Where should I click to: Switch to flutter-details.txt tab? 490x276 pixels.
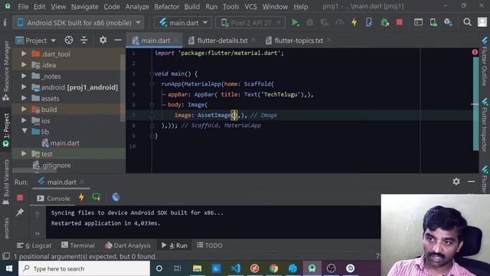222,41
